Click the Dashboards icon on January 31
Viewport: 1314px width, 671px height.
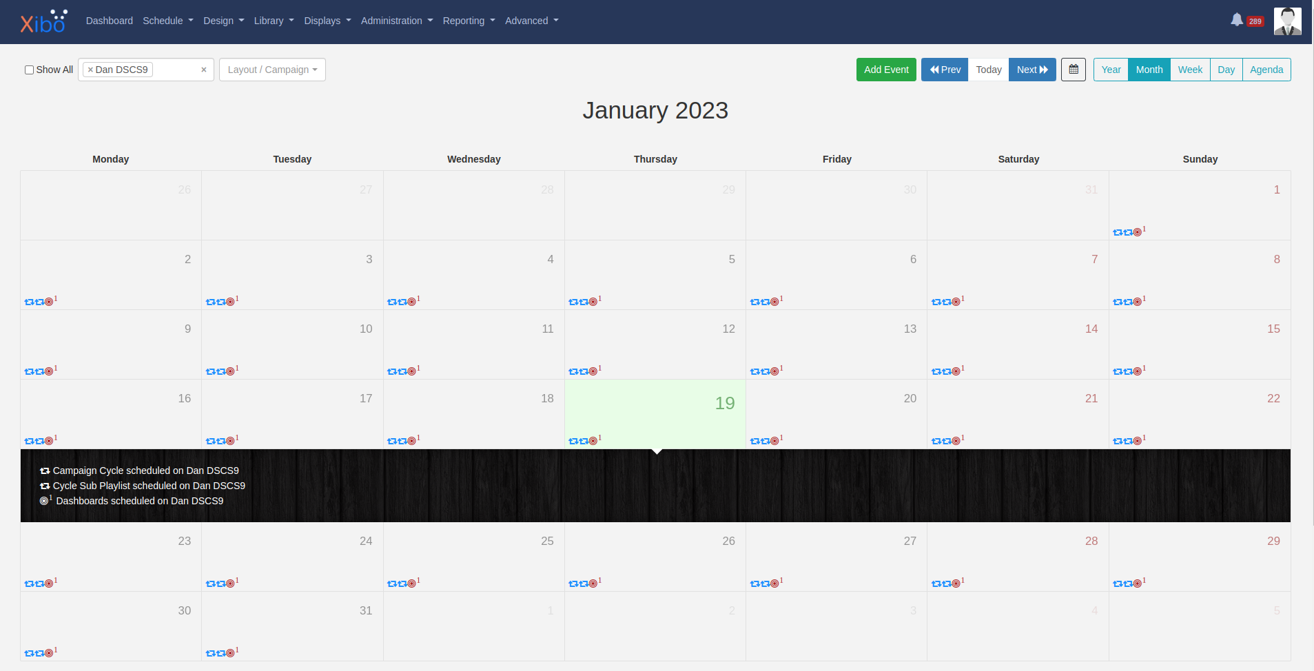click(229, 652)
